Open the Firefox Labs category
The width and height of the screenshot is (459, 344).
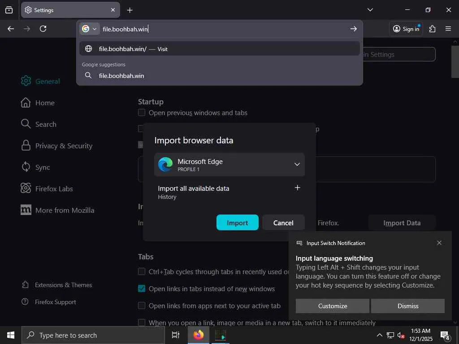pos(47,189)
